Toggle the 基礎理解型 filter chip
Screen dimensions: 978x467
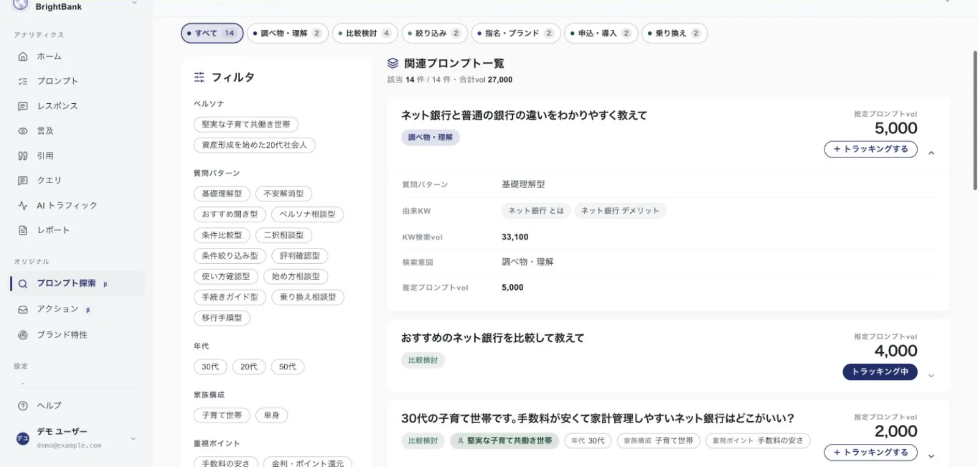click(222, 194)
